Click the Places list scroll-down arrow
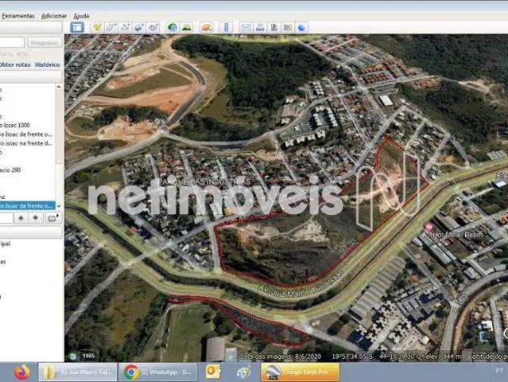This screenshot has width=508, height=382. [59, 206]
